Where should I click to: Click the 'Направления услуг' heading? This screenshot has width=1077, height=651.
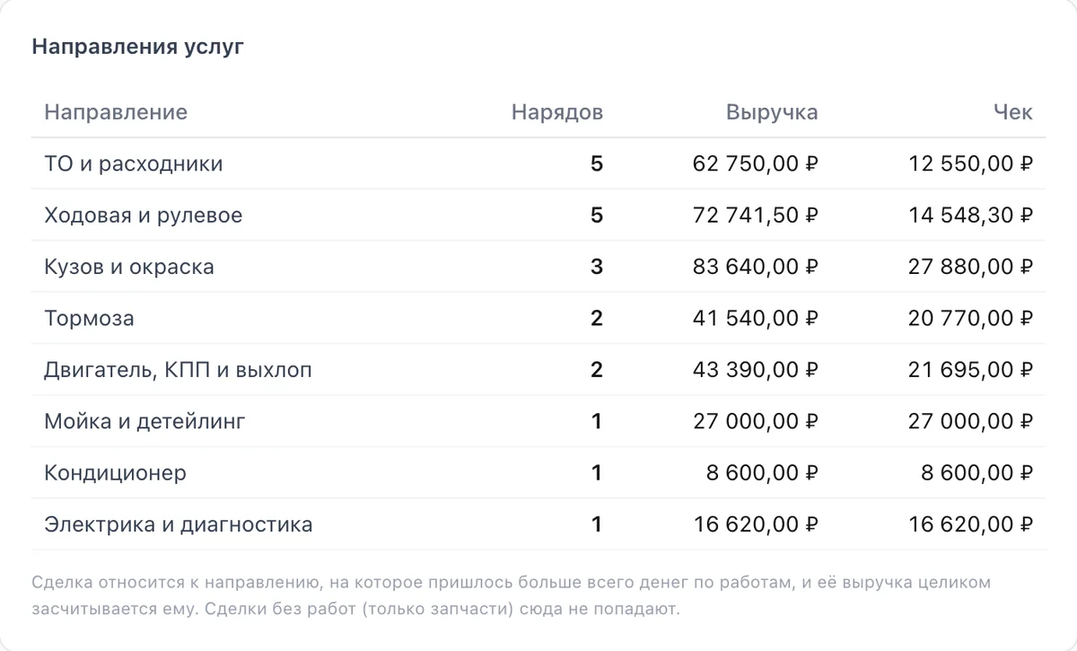click(138, 48)
